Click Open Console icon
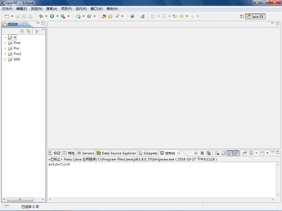 [262, 153]
